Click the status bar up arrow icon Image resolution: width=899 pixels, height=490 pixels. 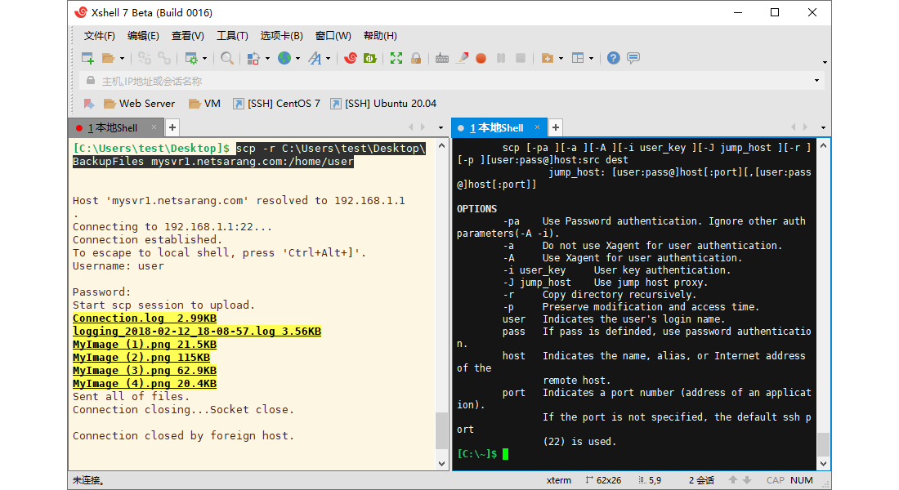733,480
